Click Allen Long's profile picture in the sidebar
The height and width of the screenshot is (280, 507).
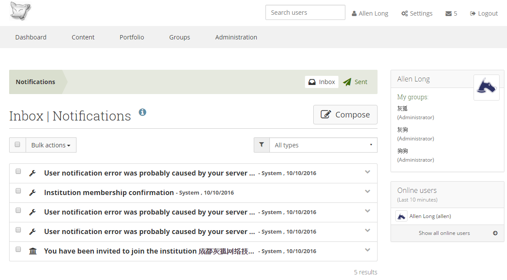tap(486, 88)
